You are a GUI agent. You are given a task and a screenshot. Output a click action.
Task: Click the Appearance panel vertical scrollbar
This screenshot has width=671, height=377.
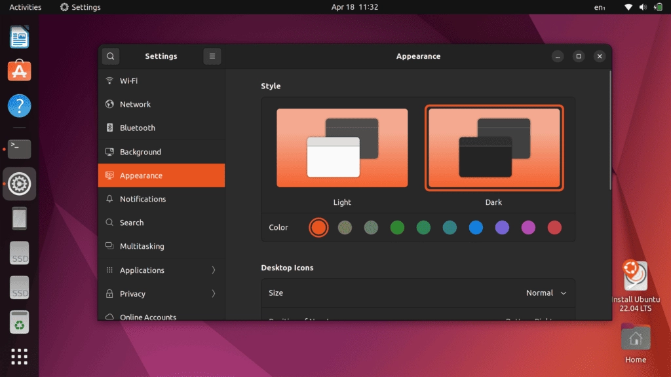coord(610,130)
